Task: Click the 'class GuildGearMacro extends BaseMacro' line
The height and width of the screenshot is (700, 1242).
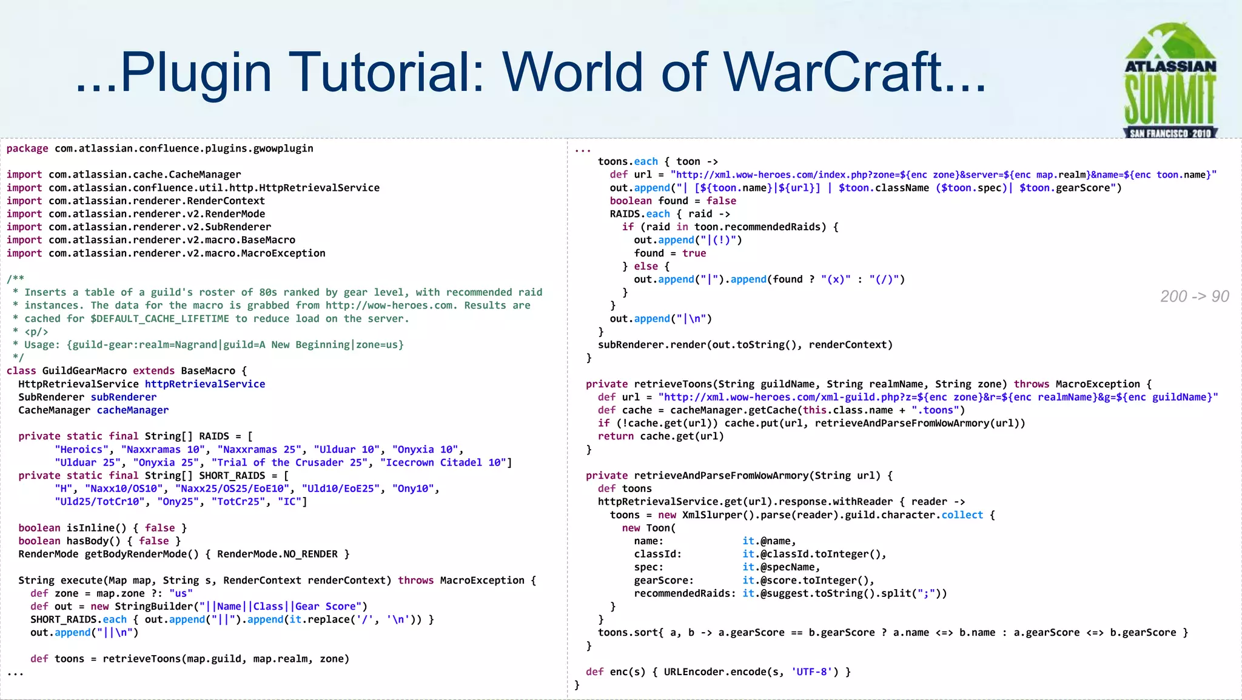Action: 126,370
